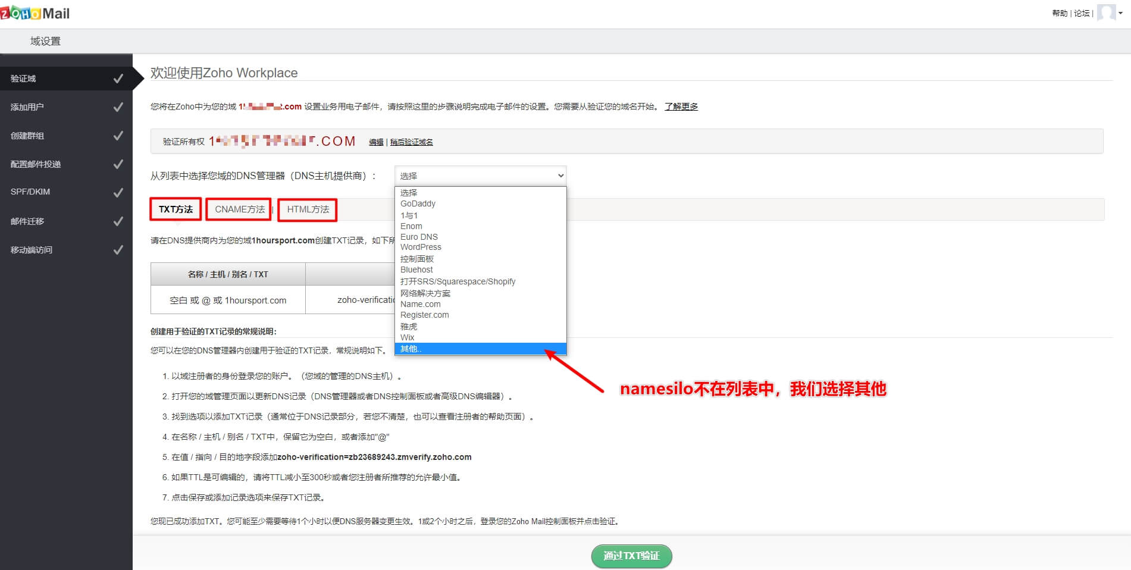Click the Zoho Mail logo
1131x570 pixels.
34,12
